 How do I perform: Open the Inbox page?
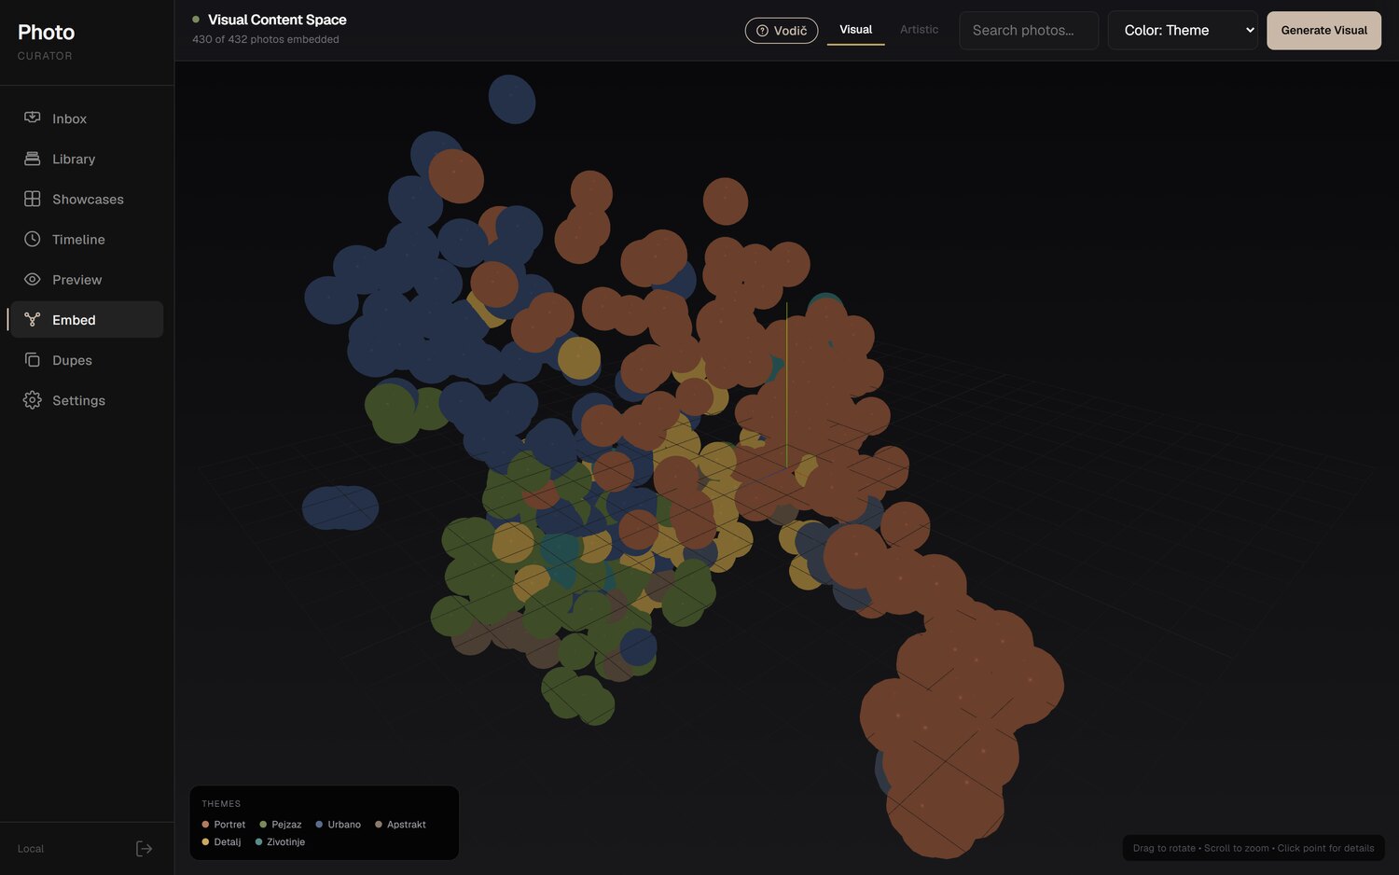87,118
